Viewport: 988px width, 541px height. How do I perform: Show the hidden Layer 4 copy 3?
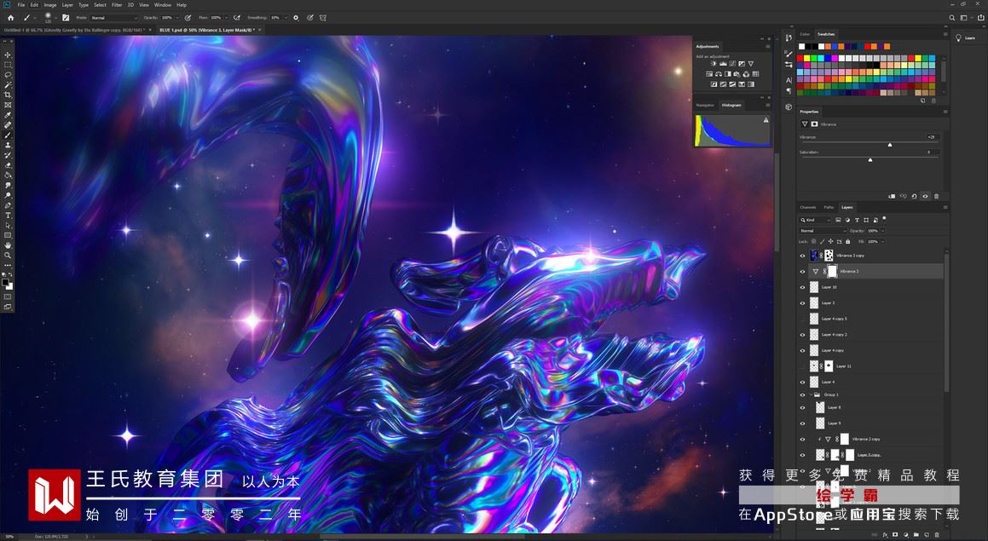point(802,319)
